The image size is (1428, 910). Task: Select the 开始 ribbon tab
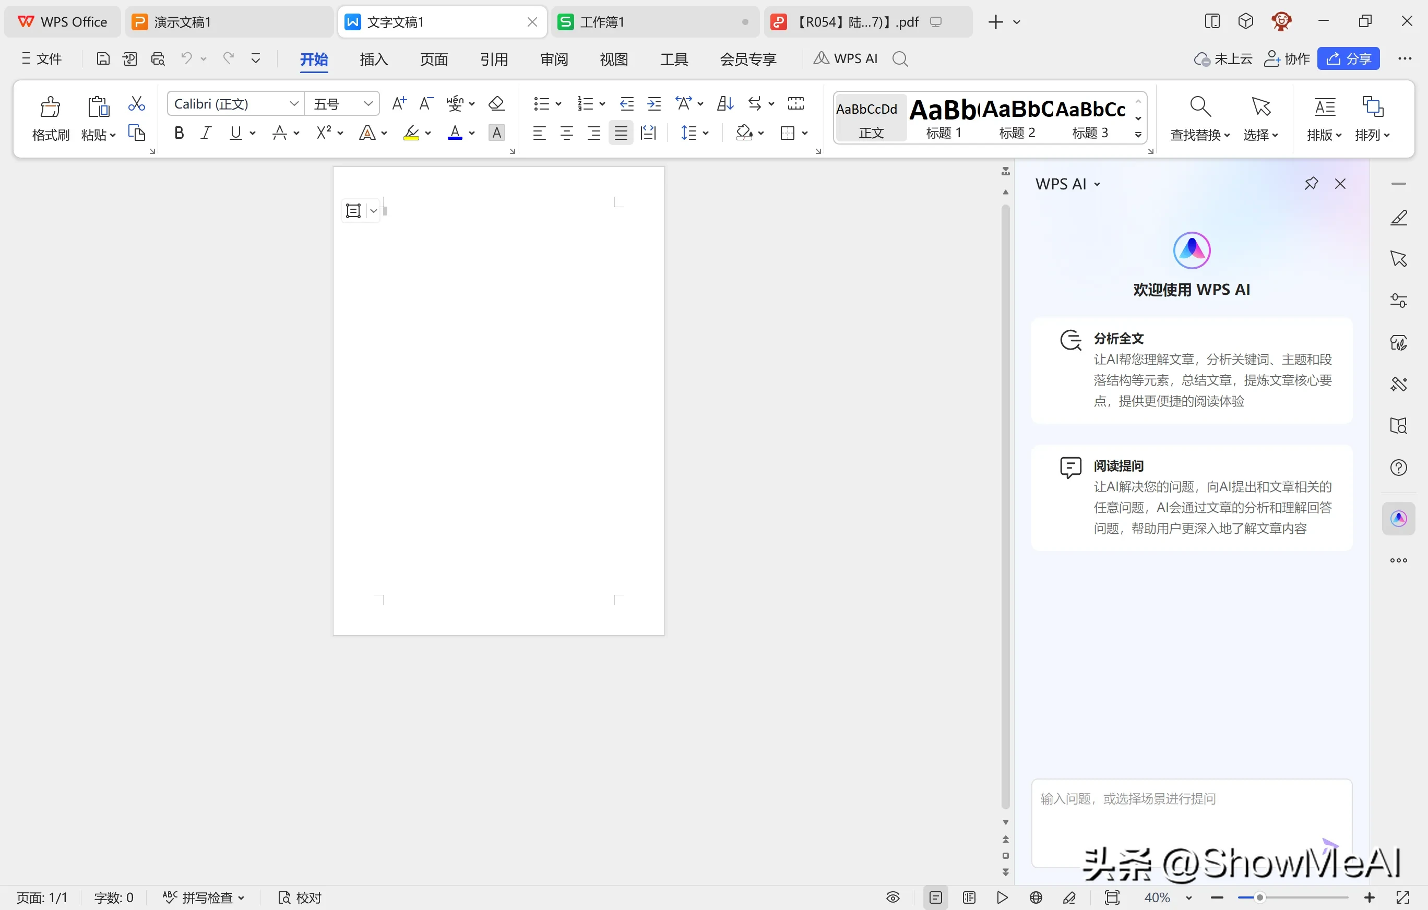(314, 58)
